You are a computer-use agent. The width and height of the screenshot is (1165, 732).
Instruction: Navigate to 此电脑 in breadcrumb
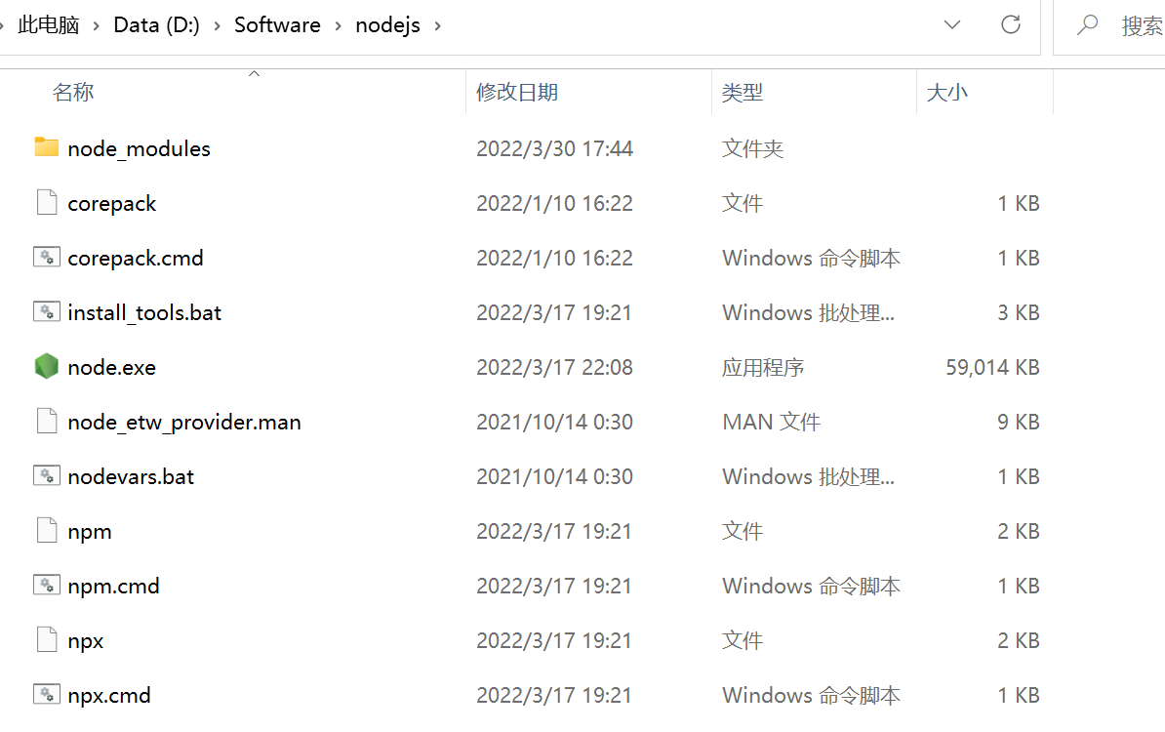click(48, 25)
